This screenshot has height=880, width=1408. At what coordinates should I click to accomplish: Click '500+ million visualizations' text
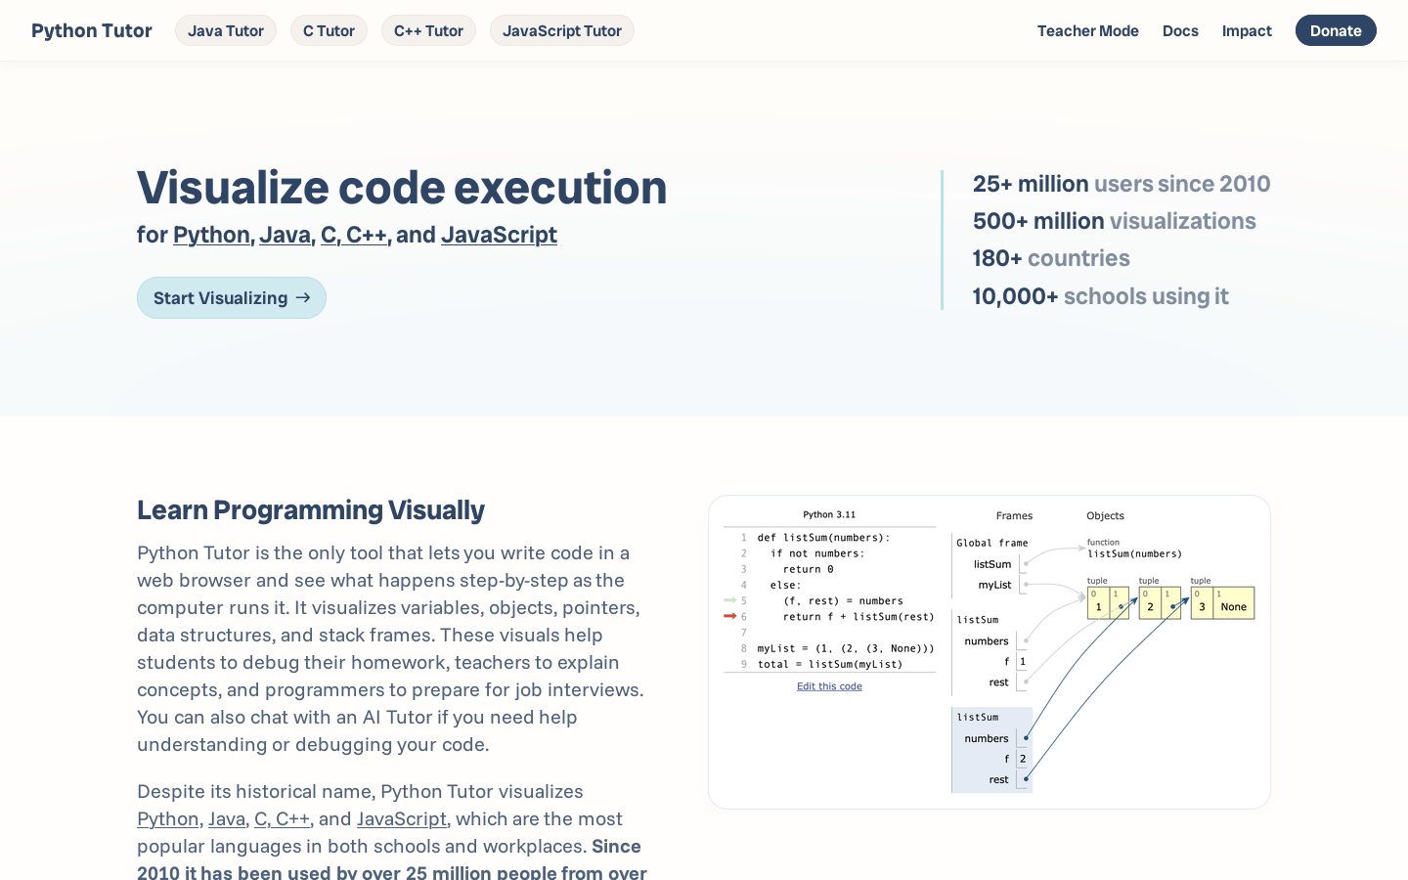(1114, 221)
